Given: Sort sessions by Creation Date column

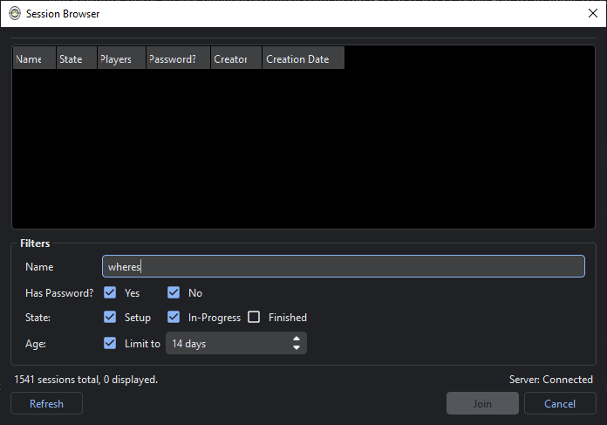Looking at the screenshot, I should point(303,58).
